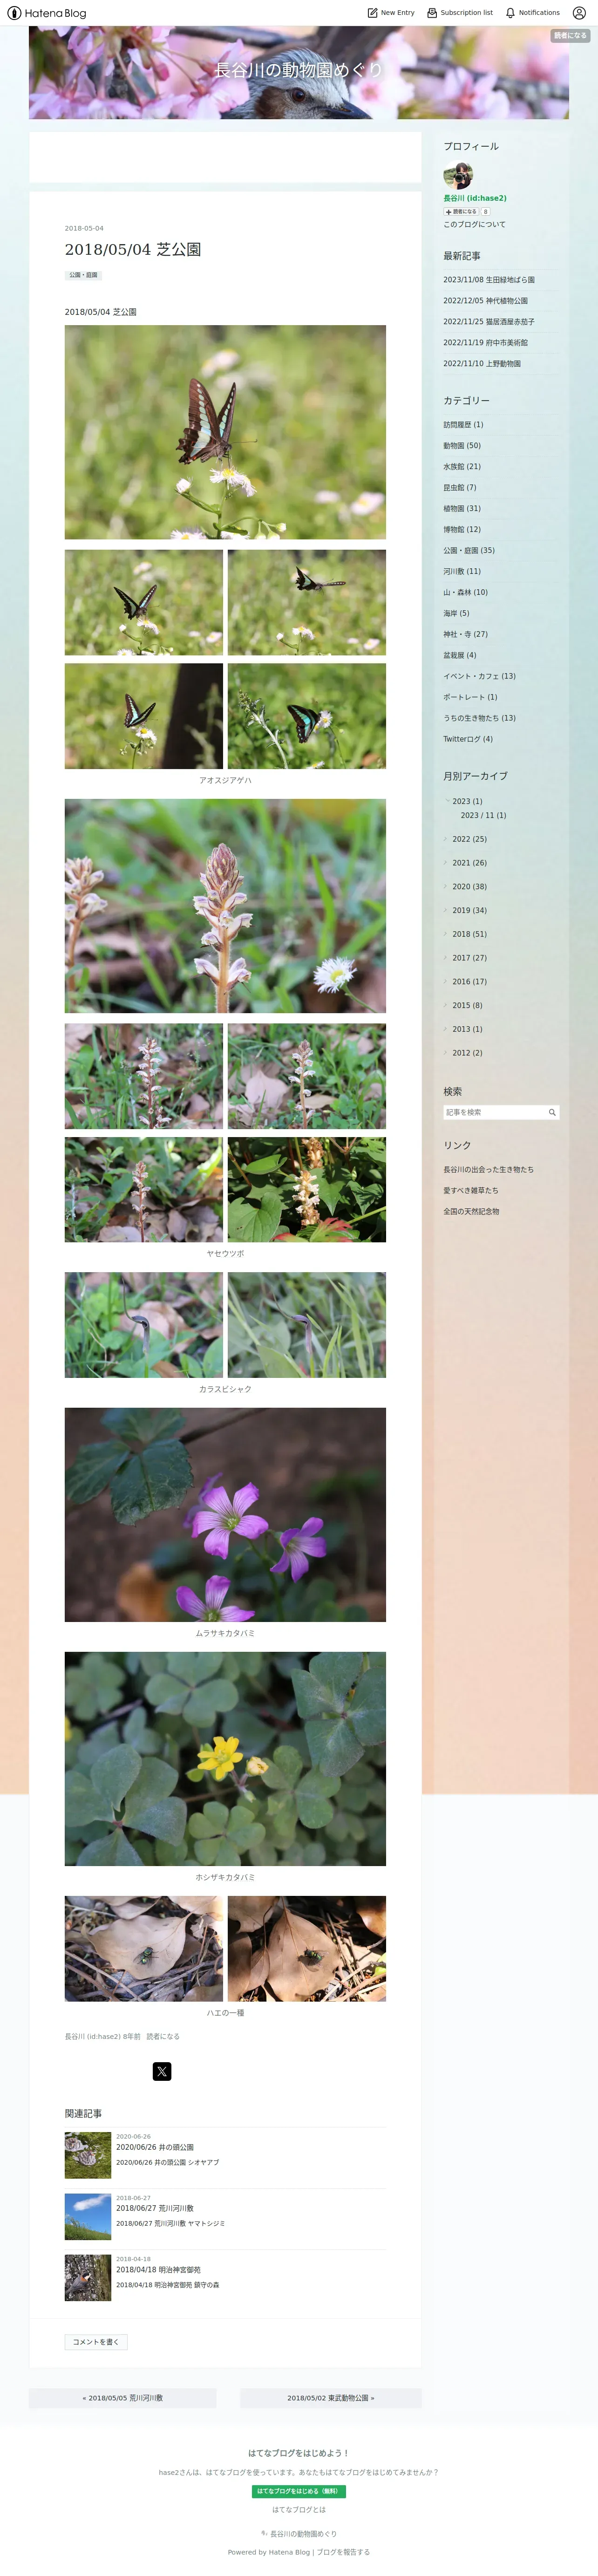The height and width of the screenshot is (2576, 598).
Task: Select the 昆虫館 (7) category
Action: [x=460, y=488]
